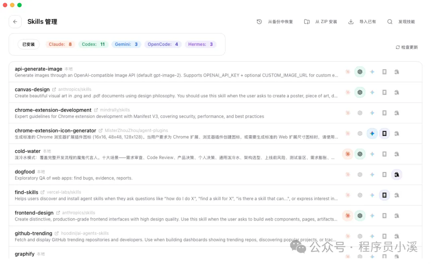431x264 pixels.
Task: Enable OpenCode for github-trending skill
Action: (384, 236)
